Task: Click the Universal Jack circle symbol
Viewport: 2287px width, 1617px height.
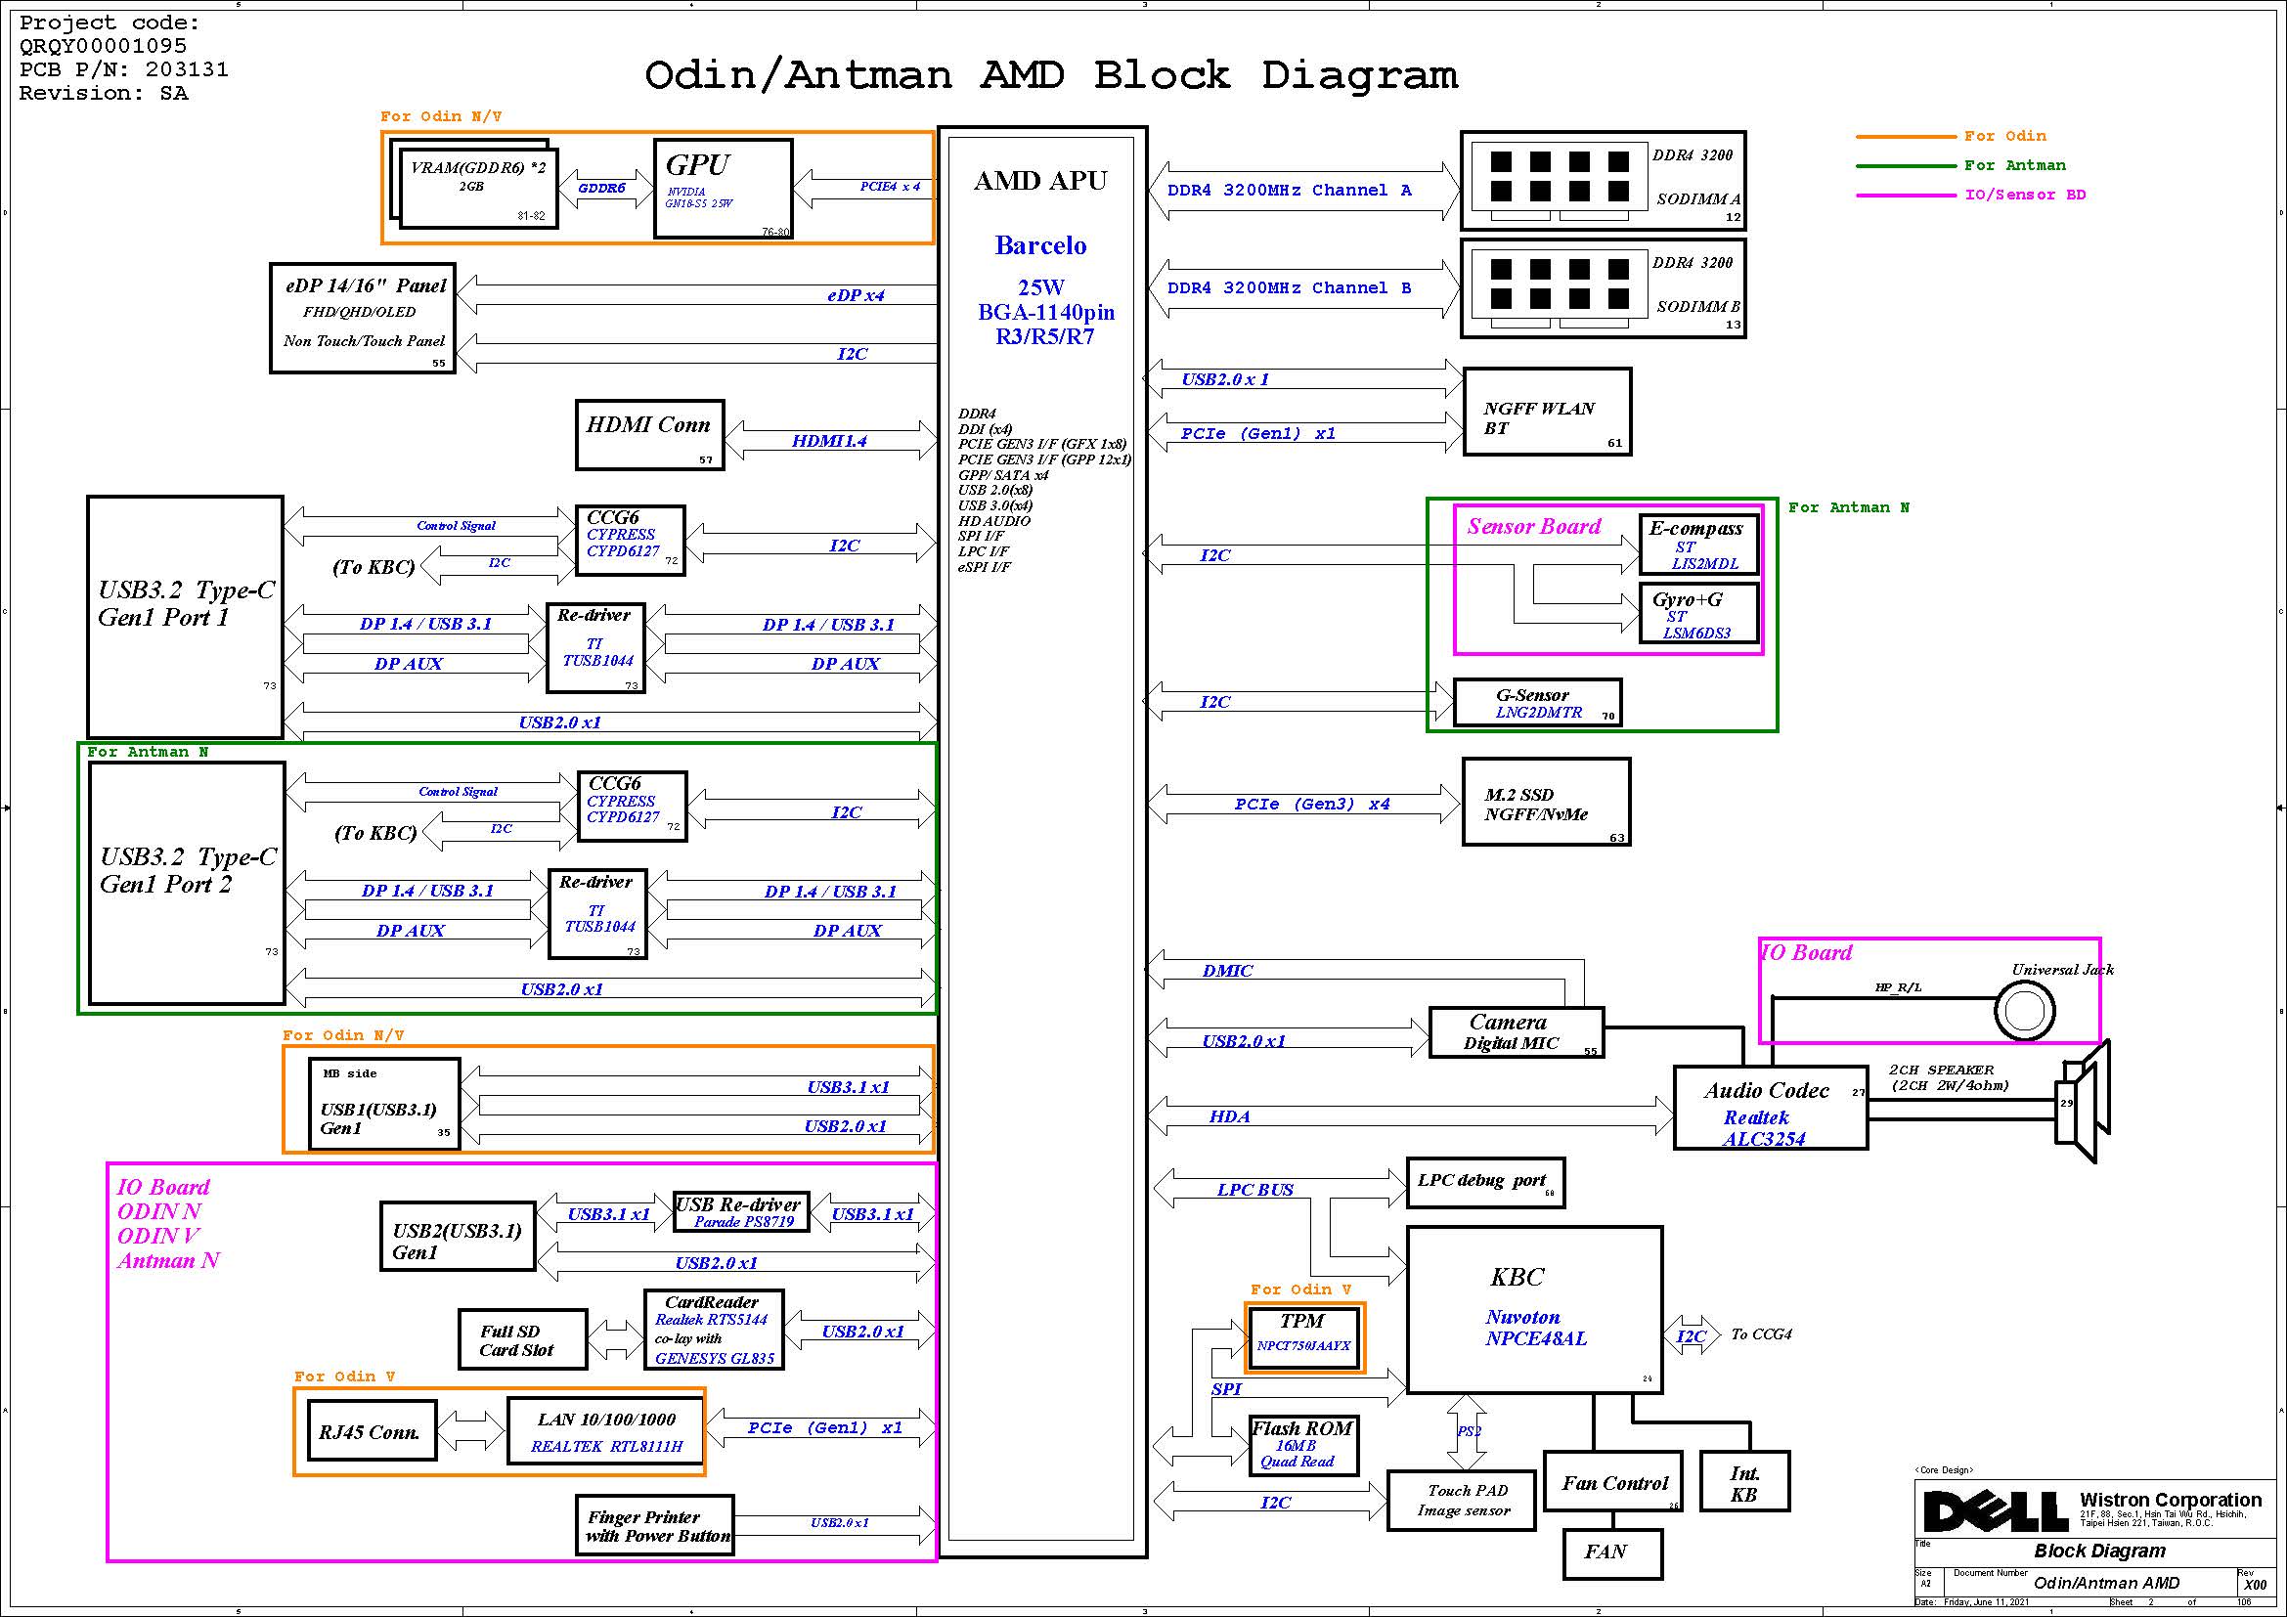Action: [x=2025, y=1012]
